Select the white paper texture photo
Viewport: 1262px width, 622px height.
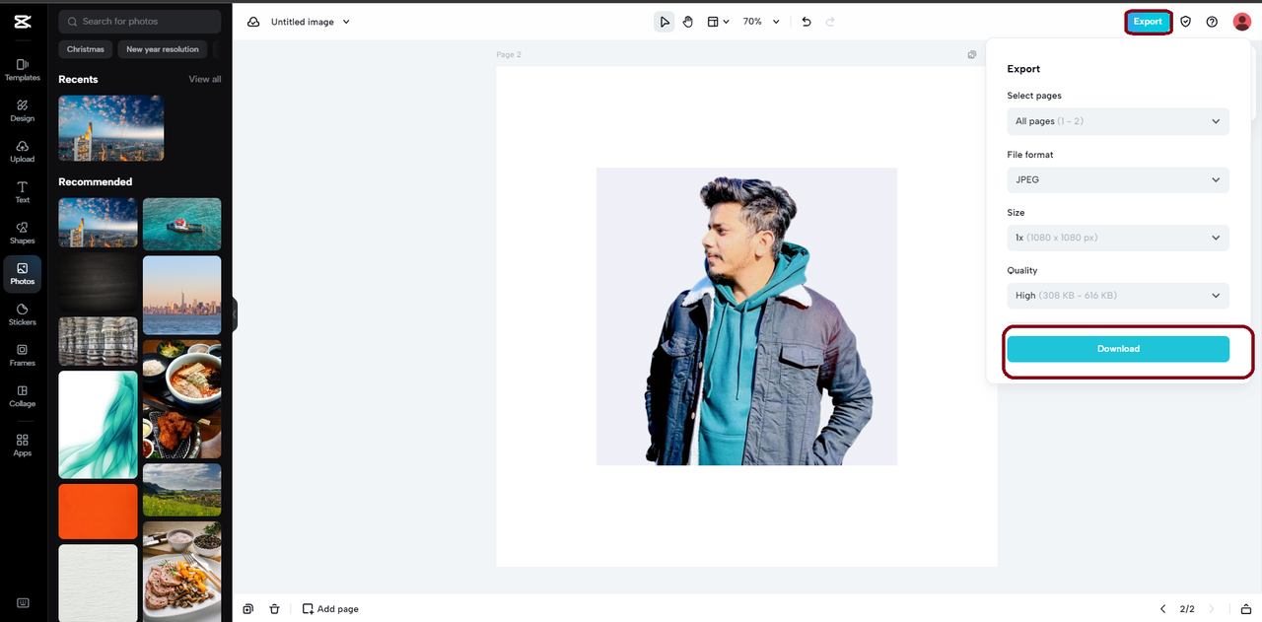point(98,583)
